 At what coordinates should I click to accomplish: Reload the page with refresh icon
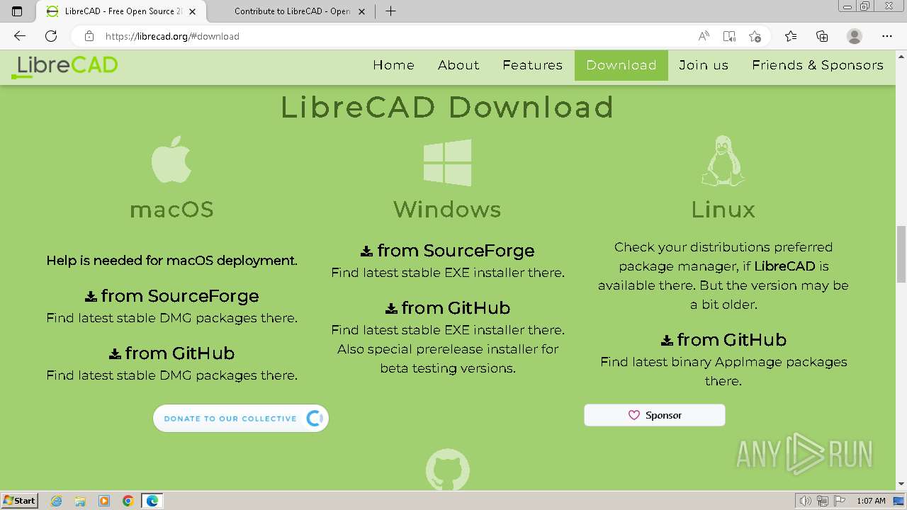[51, 36]
